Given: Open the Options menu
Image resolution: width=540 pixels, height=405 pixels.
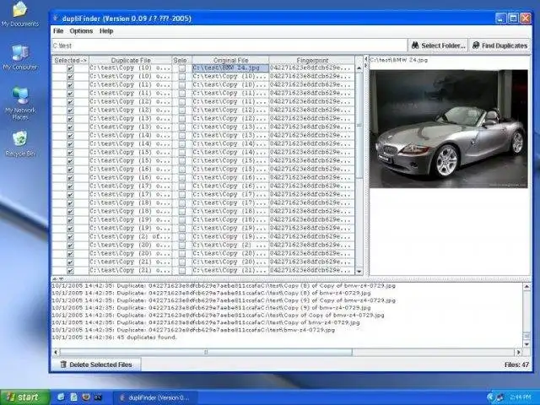Looking at the screenshot, I should pyautogui.click(x=81, y=31).
